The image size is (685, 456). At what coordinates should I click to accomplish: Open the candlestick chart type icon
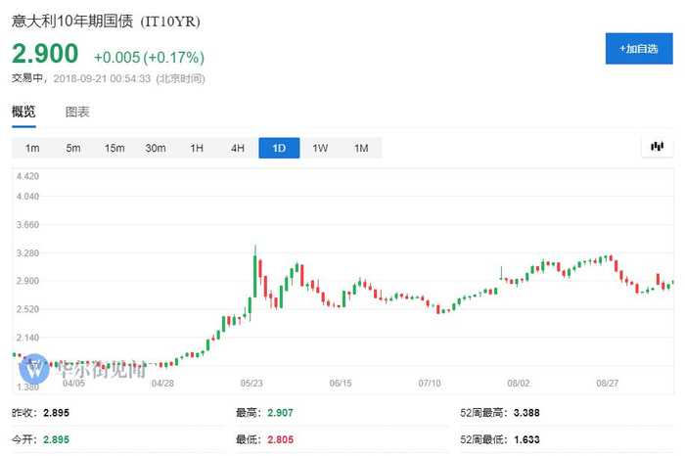pyautogui.click(x=657, y=148)
